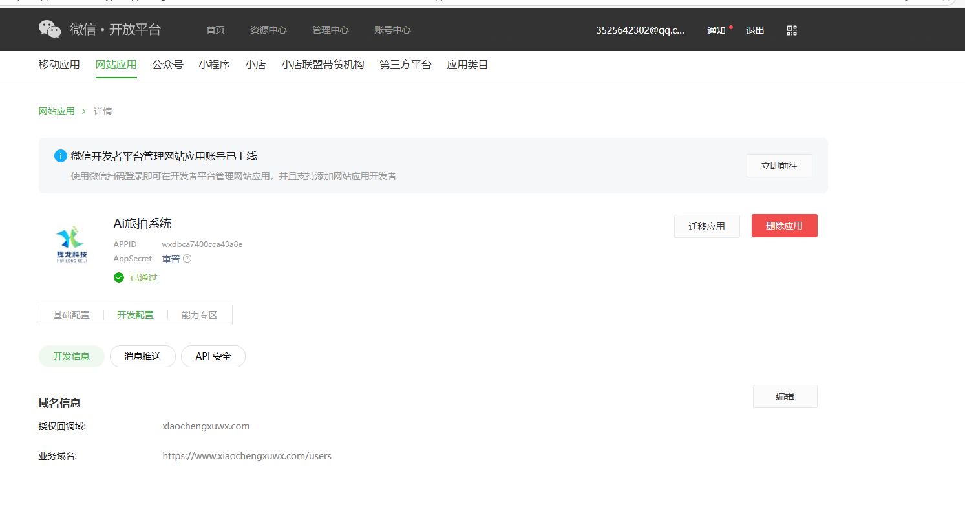
Task: Click the red 删除应用 button
Action: [785, 226]
